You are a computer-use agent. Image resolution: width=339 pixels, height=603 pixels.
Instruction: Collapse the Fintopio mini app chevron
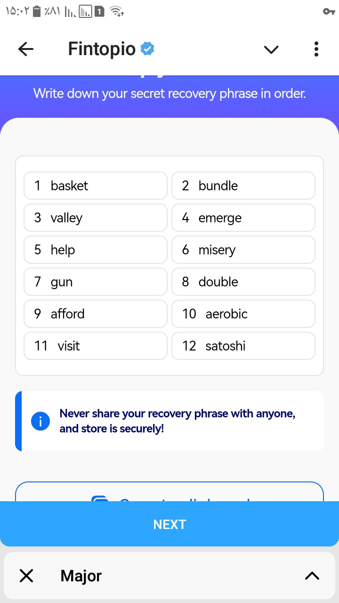[x=271, y=49]
